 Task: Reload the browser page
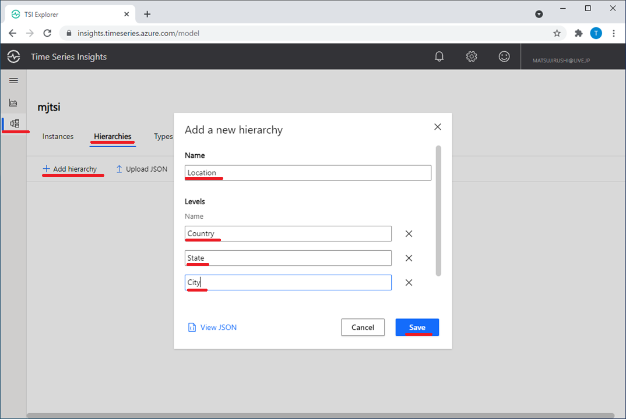pos(47,33)
